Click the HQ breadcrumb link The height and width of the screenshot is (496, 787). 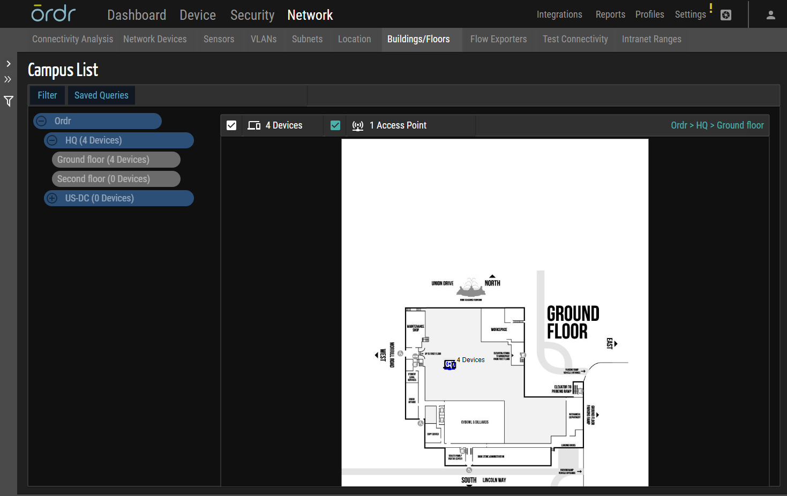[701, 125]
